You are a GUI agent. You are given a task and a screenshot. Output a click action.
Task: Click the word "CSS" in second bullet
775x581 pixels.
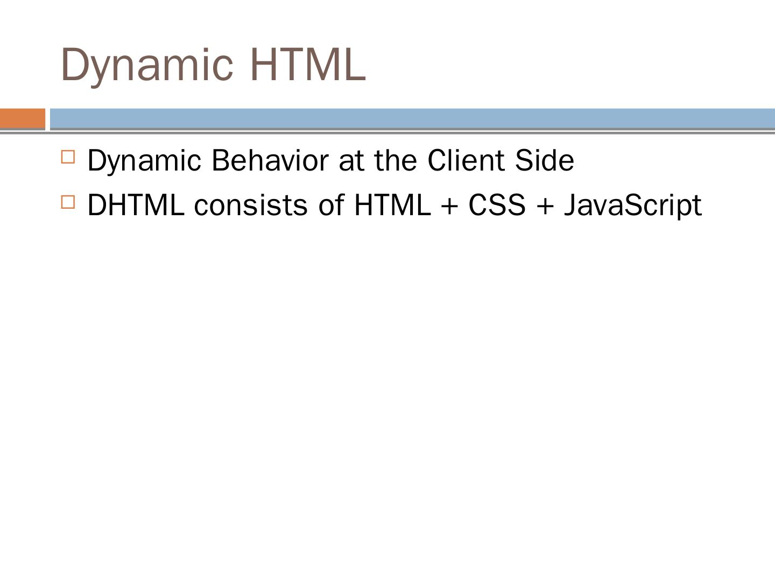pyautogui.click(x=496, y=205)
